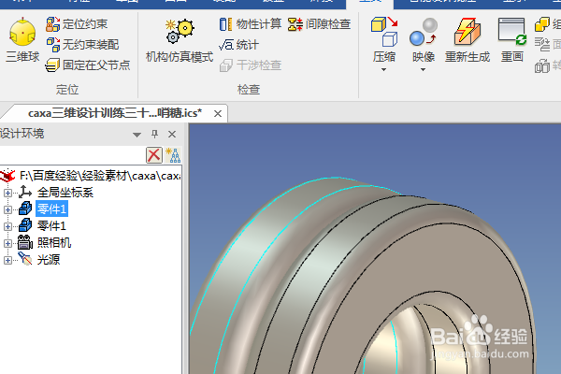Screen dimensions: 561x374
Task: Pin the 设计环境 panel
Action: pos(154,134)
